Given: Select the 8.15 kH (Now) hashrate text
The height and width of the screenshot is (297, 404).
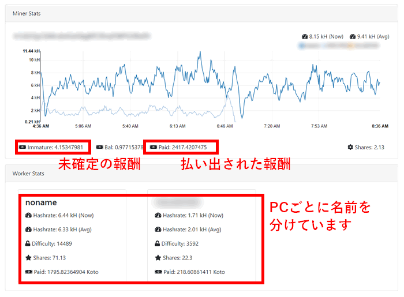Looking at the screenshot, I should point(326,36).
